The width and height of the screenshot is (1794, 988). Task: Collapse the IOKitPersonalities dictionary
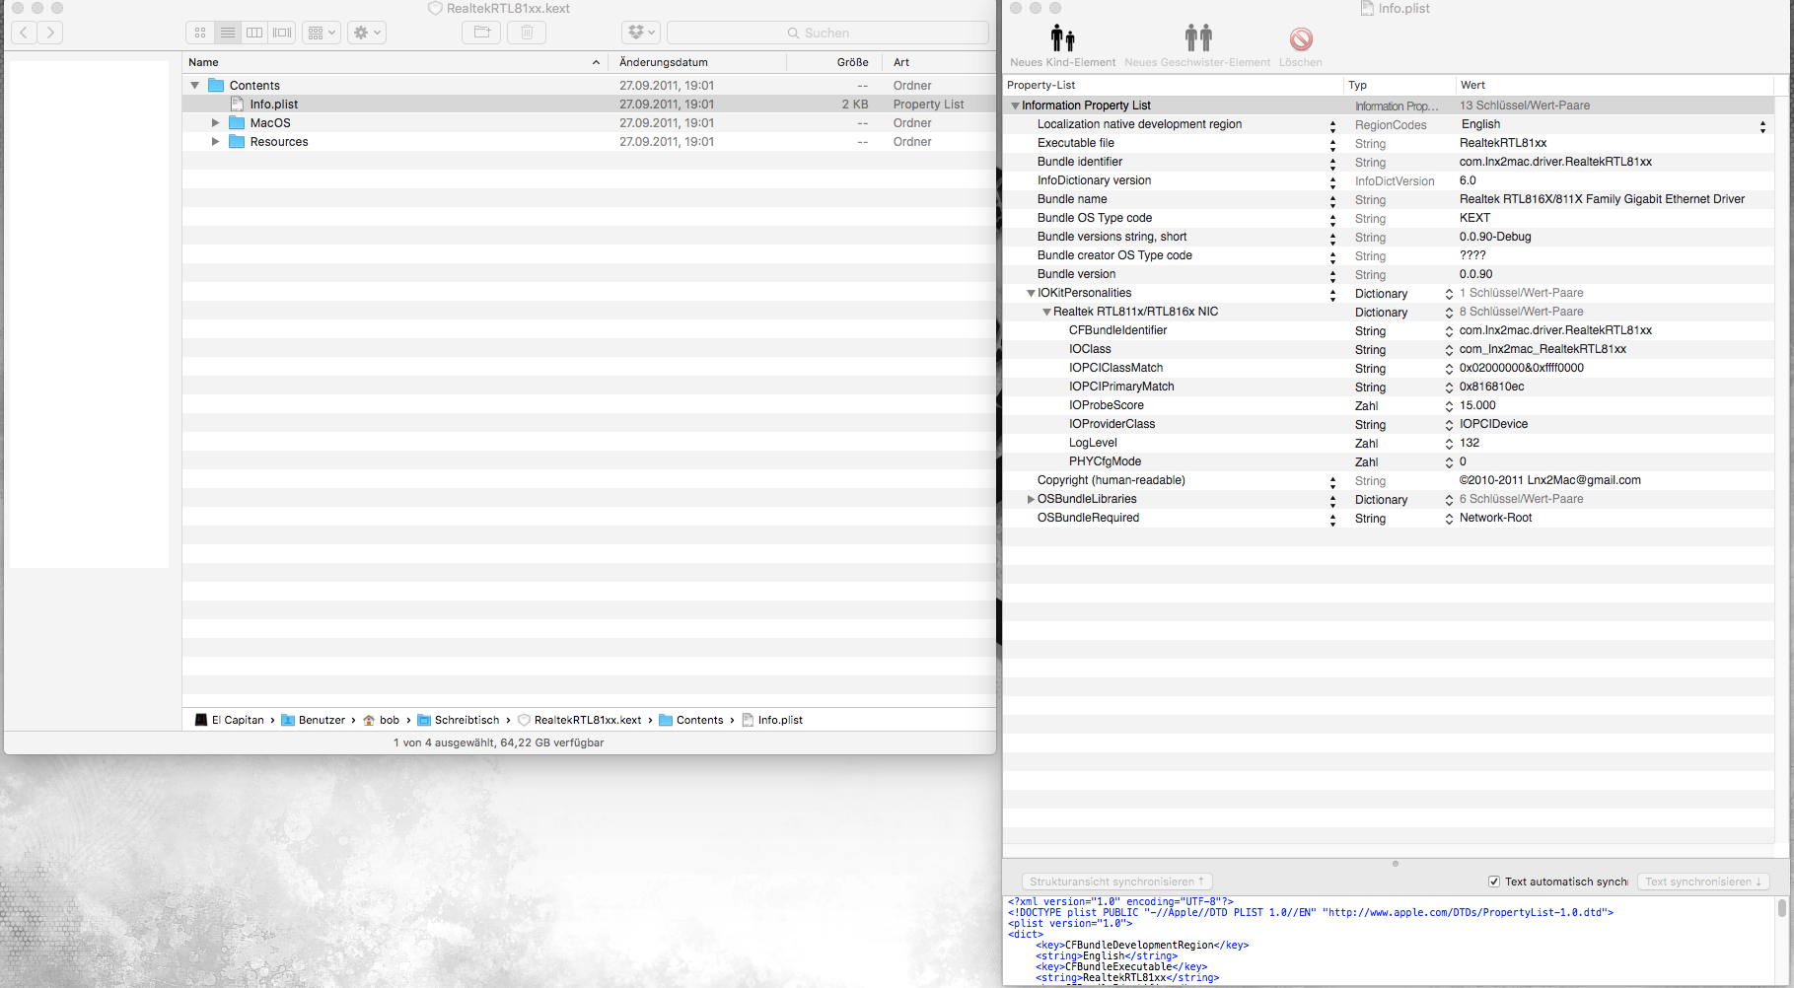coord(1031,293)
